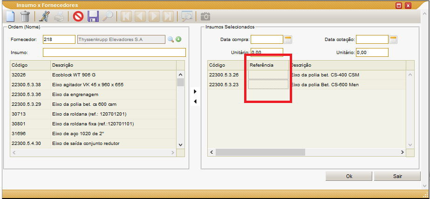
Task: Click left list vertical scrollbar down arrow
Action: click(x=180, y=144)
